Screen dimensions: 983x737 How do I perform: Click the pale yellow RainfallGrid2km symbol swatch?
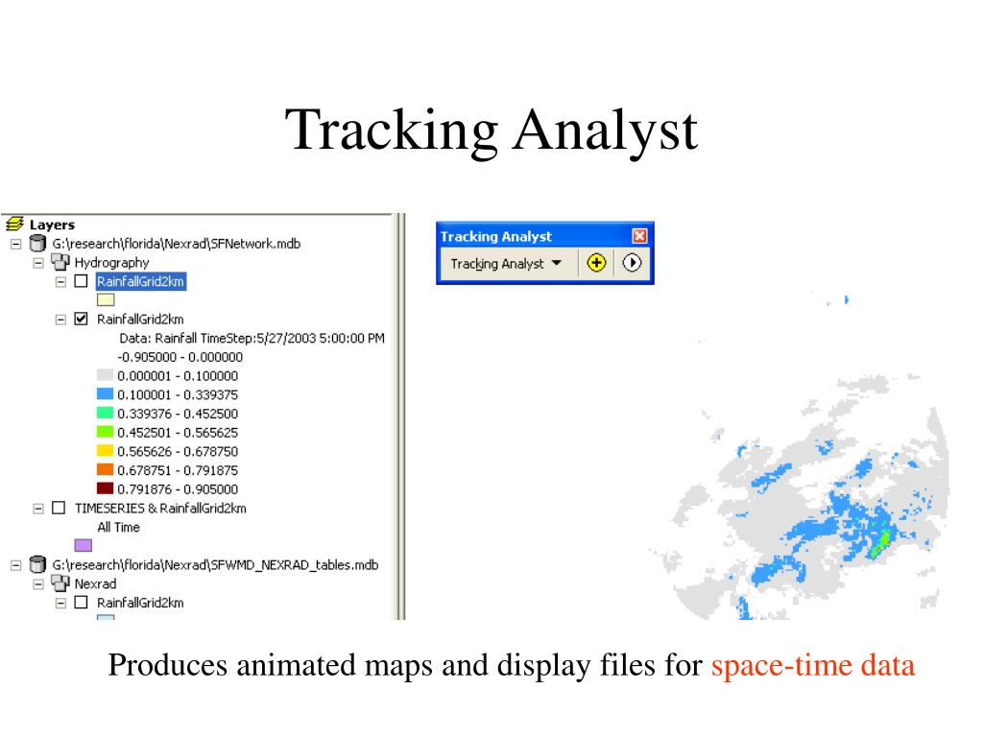pos(106,299)
